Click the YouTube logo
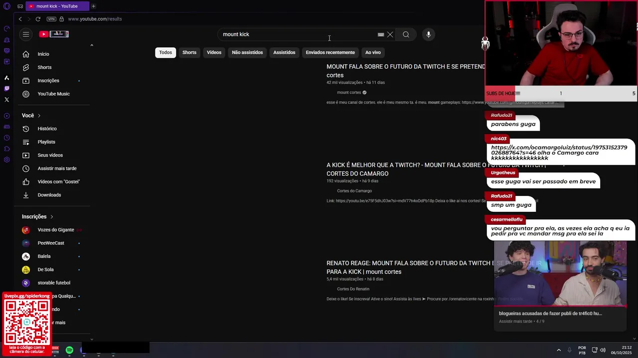Screen dimensions: 638x358 click(54, 34)
